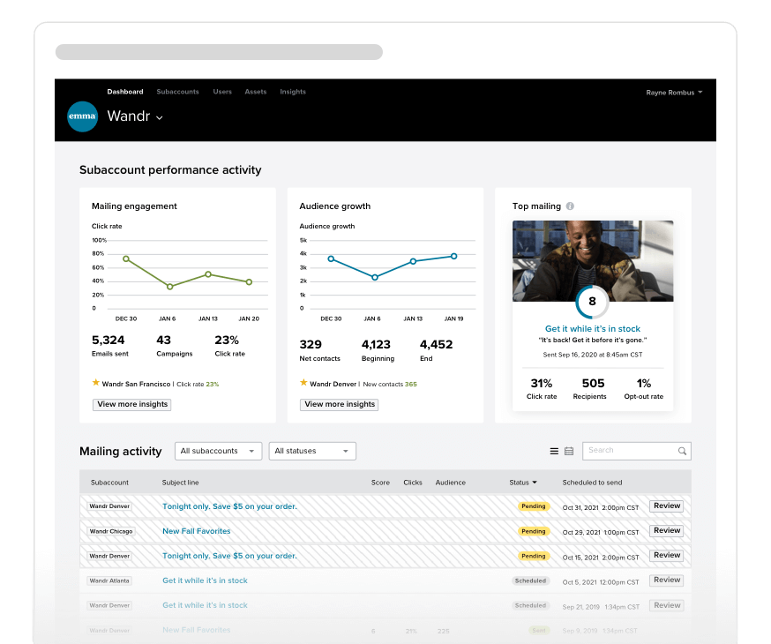Go to the Subaccounts tab

click(x=177, y=92)
